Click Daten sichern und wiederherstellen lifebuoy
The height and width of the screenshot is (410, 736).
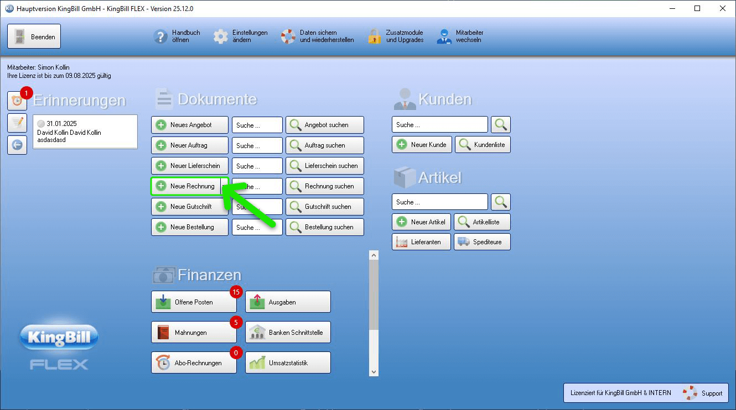click(x=288, y=36)
